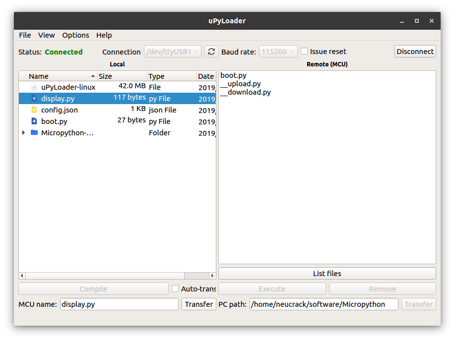Expand the Micropython folder in local list

23,132
